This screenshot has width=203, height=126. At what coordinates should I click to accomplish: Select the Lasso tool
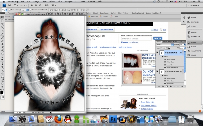click(2, 24)
